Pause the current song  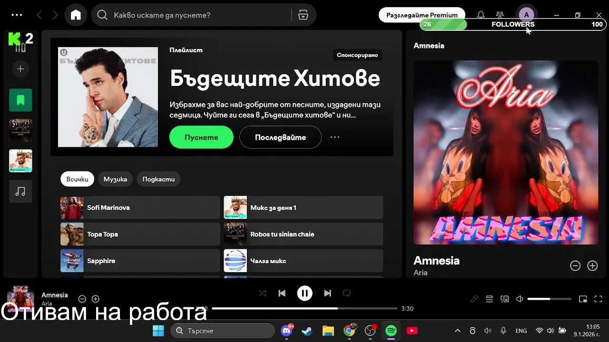point(305,294)
